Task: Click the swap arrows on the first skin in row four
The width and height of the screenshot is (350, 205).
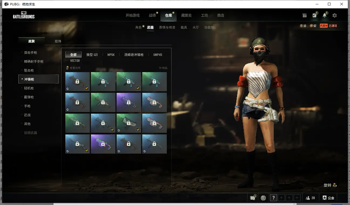Action: click(68, 151)
